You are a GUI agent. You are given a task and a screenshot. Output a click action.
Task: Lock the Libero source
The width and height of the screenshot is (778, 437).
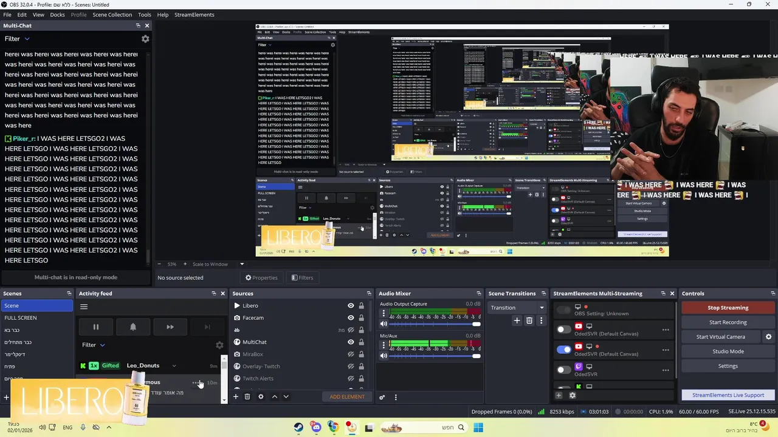click(x=361, y=306)
